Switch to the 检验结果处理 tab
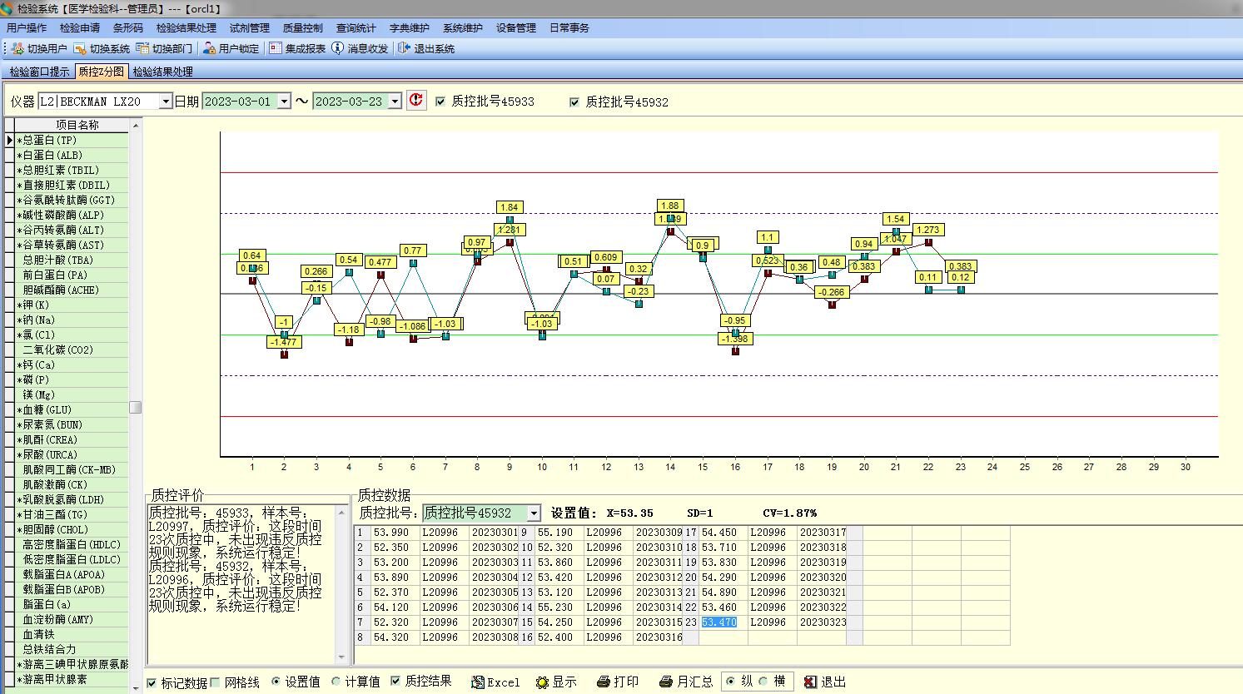This screenshot has width=1243, height=694. pyautogui.click(x=162, y=72)
